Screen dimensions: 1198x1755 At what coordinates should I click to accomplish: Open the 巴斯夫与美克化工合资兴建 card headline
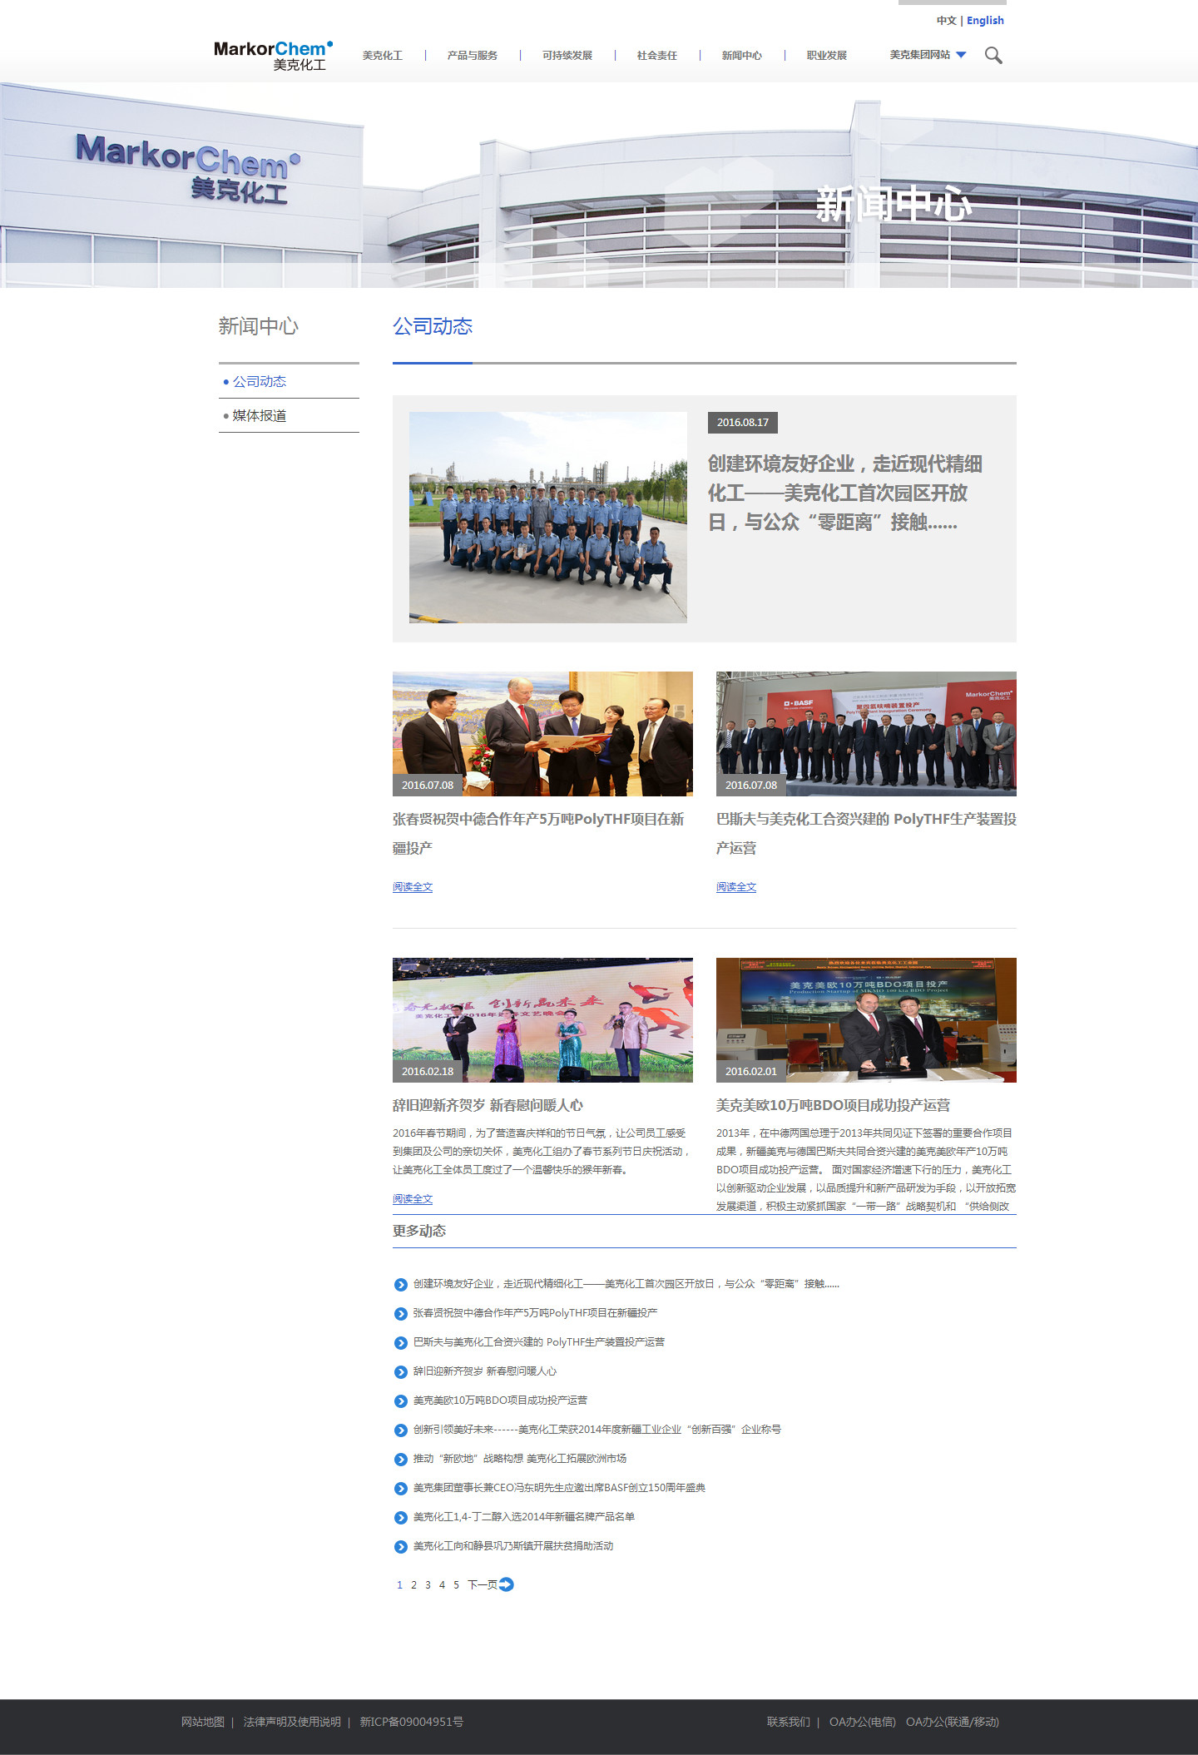(x=866, y=833)
